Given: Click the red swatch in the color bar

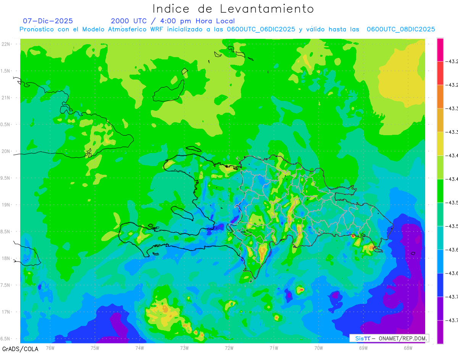Looking at the screenshot, I should pyautogui.click(x=440, y=73).
